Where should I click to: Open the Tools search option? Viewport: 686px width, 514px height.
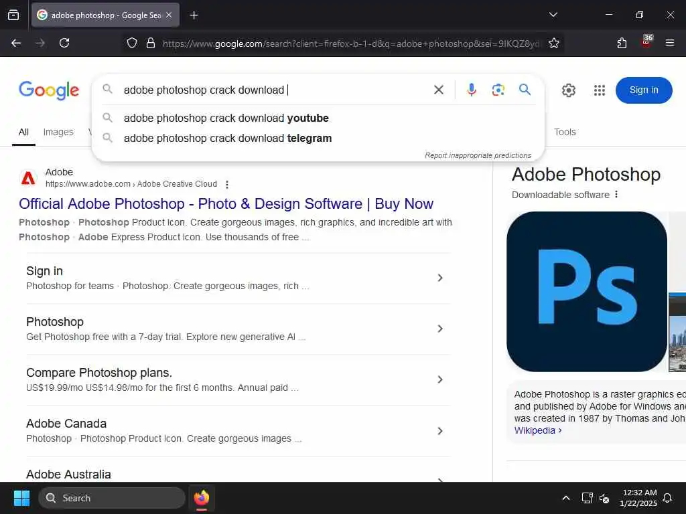point(565,132)
